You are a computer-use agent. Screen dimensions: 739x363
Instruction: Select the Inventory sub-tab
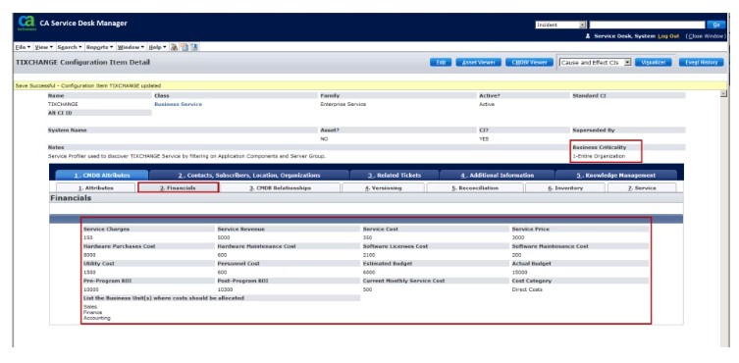pos(565,187)
